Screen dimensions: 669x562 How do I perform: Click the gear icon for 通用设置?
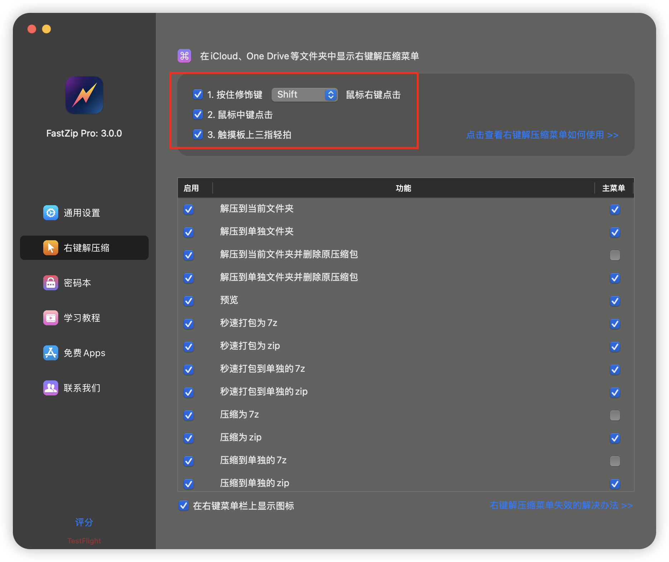coord(51,213)
